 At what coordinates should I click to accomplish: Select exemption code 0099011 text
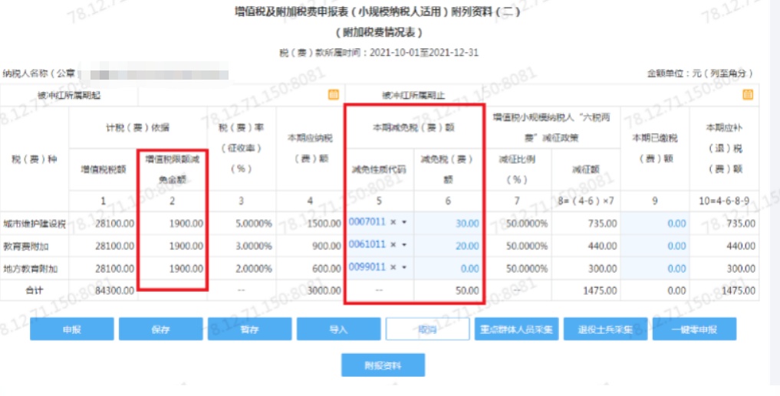[367, 267]
